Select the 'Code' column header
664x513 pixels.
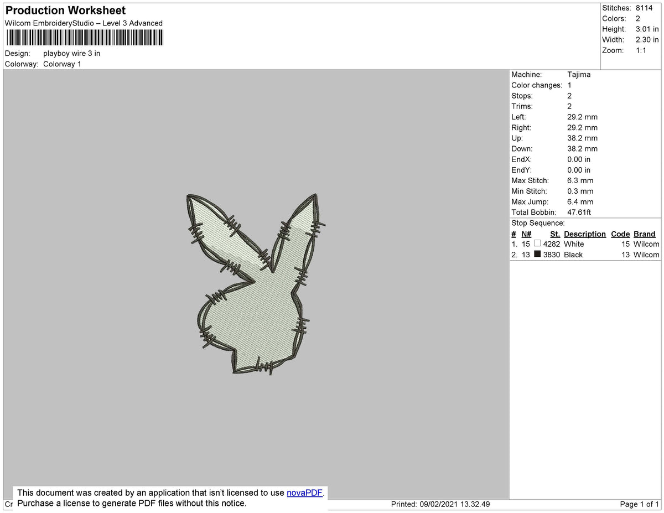pos(620,234)
